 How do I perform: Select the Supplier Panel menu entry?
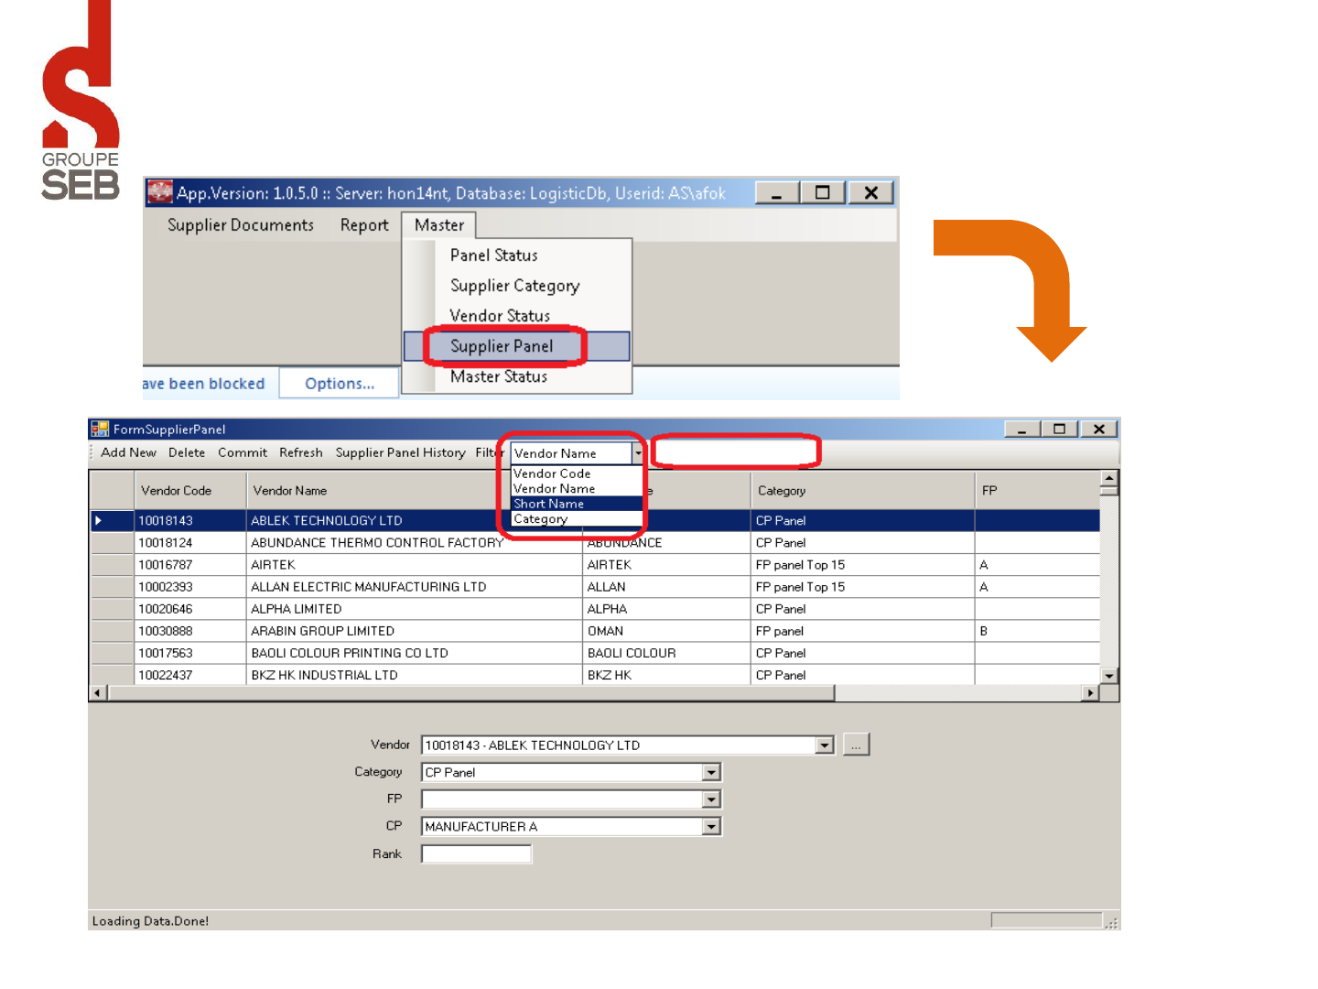517,346
